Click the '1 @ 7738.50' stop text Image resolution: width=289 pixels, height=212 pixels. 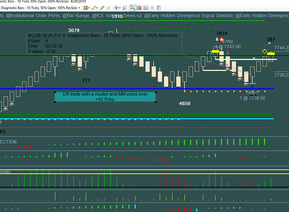(252, 98)
